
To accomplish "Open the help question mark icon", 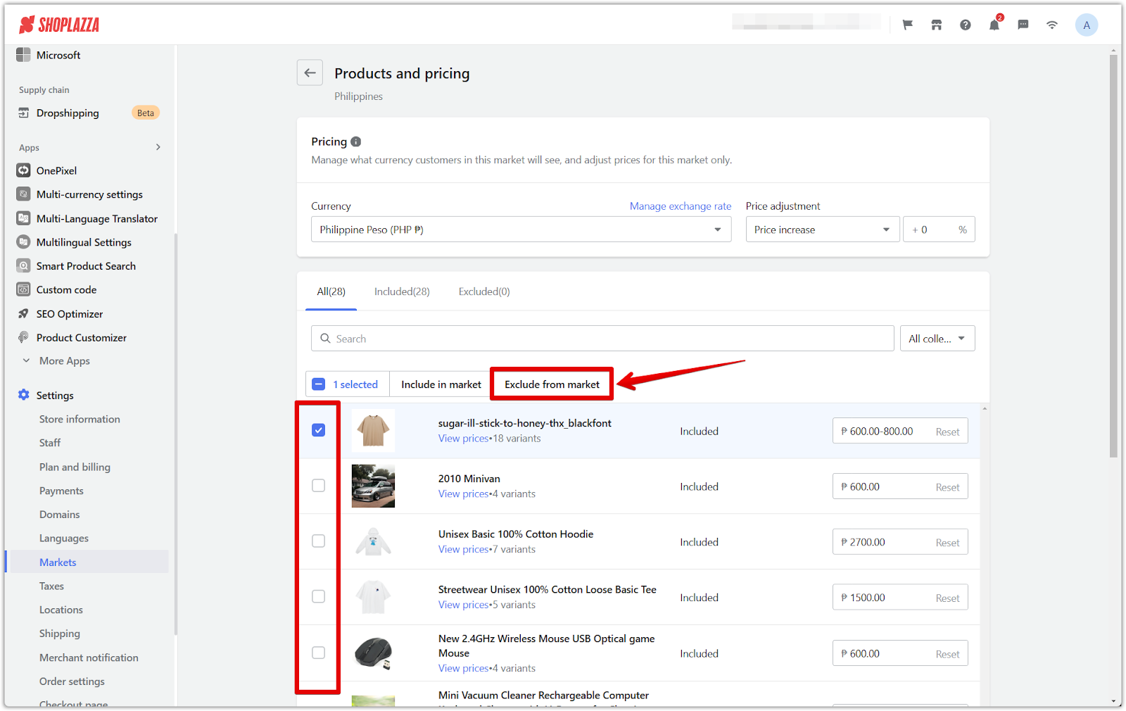I will tap(966, 25).
